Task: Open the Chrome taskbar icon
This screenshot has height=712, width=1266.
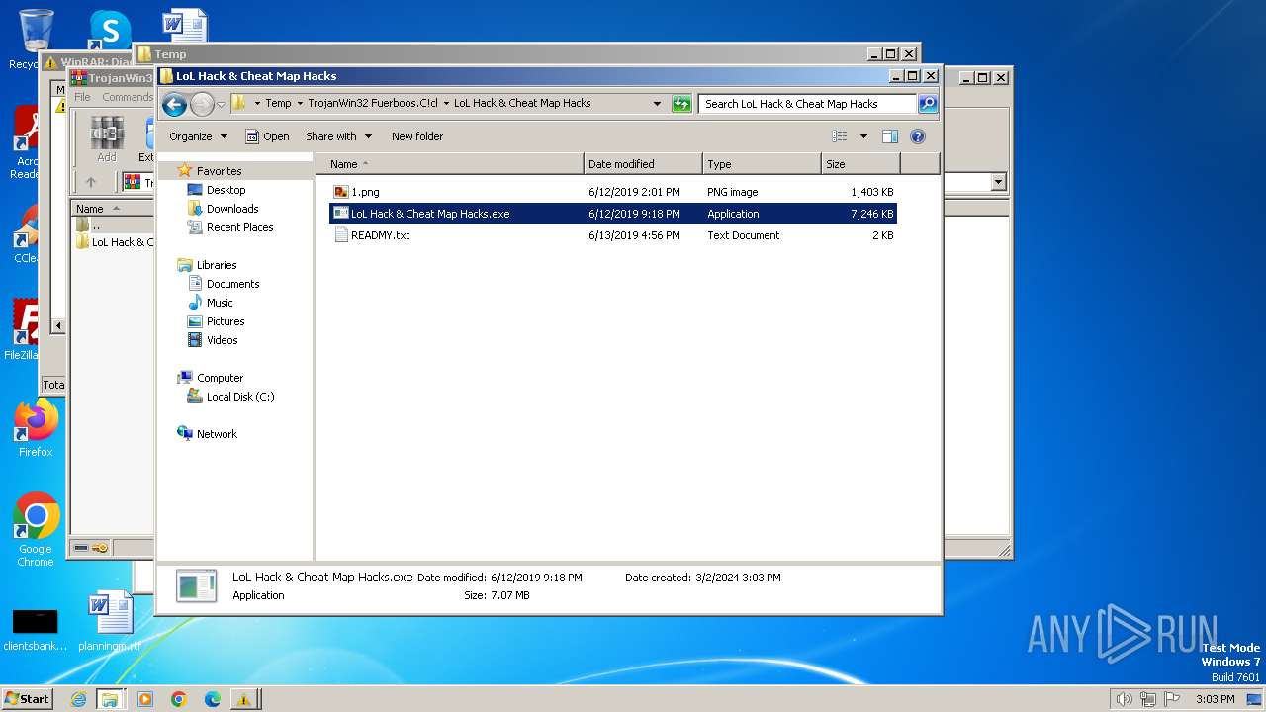Action: 179,699
